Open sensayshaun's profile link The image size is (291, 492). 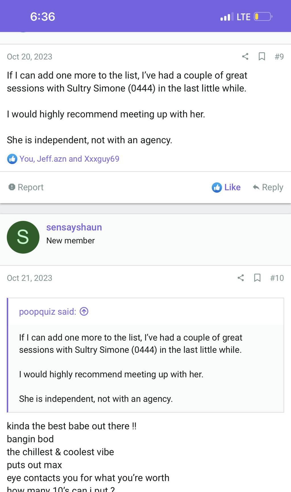pos(74,227)
